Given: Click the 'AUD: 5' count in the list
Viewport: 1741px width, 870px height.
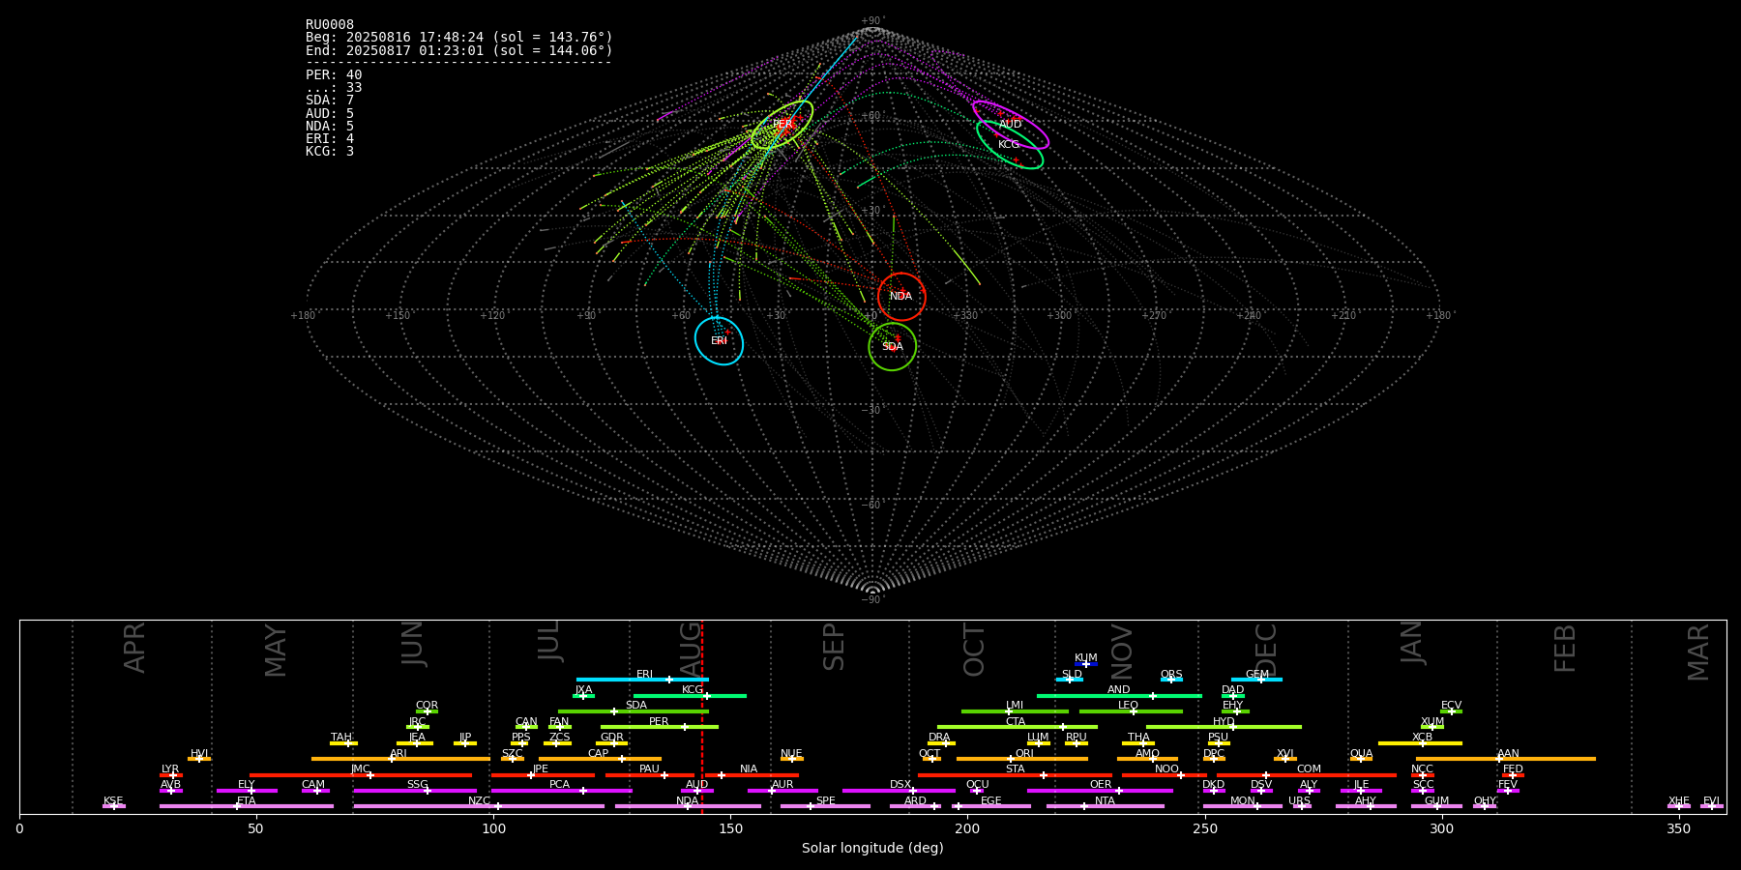Looking at the screenshot, I should coord(330,114).
